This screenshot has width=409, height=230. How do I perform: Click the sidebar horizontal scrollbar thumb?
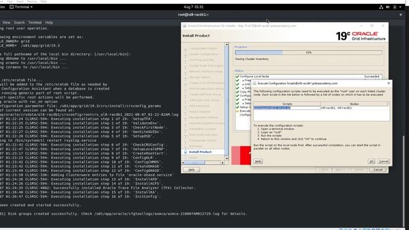click(x=194, y=162)
